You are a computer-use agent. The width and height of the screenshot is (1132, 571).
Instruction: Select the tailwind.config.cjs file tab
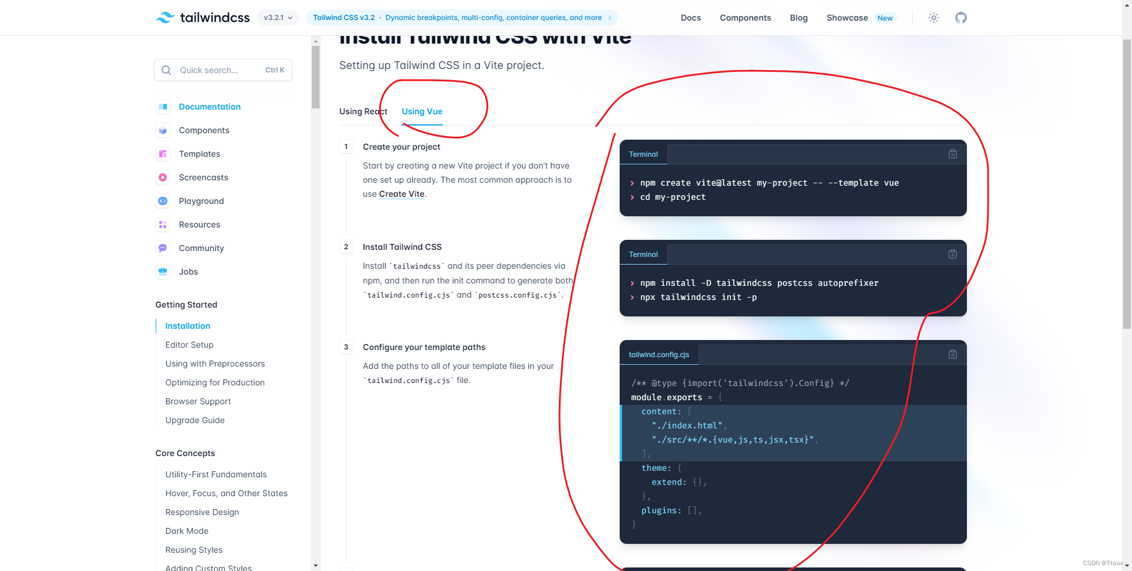pyautogui.click(x=659, y=354)
